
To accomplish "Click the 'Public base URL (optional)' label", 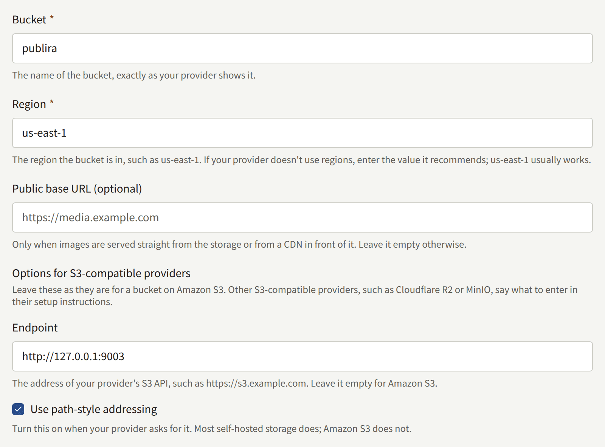I will click(77, 189).
